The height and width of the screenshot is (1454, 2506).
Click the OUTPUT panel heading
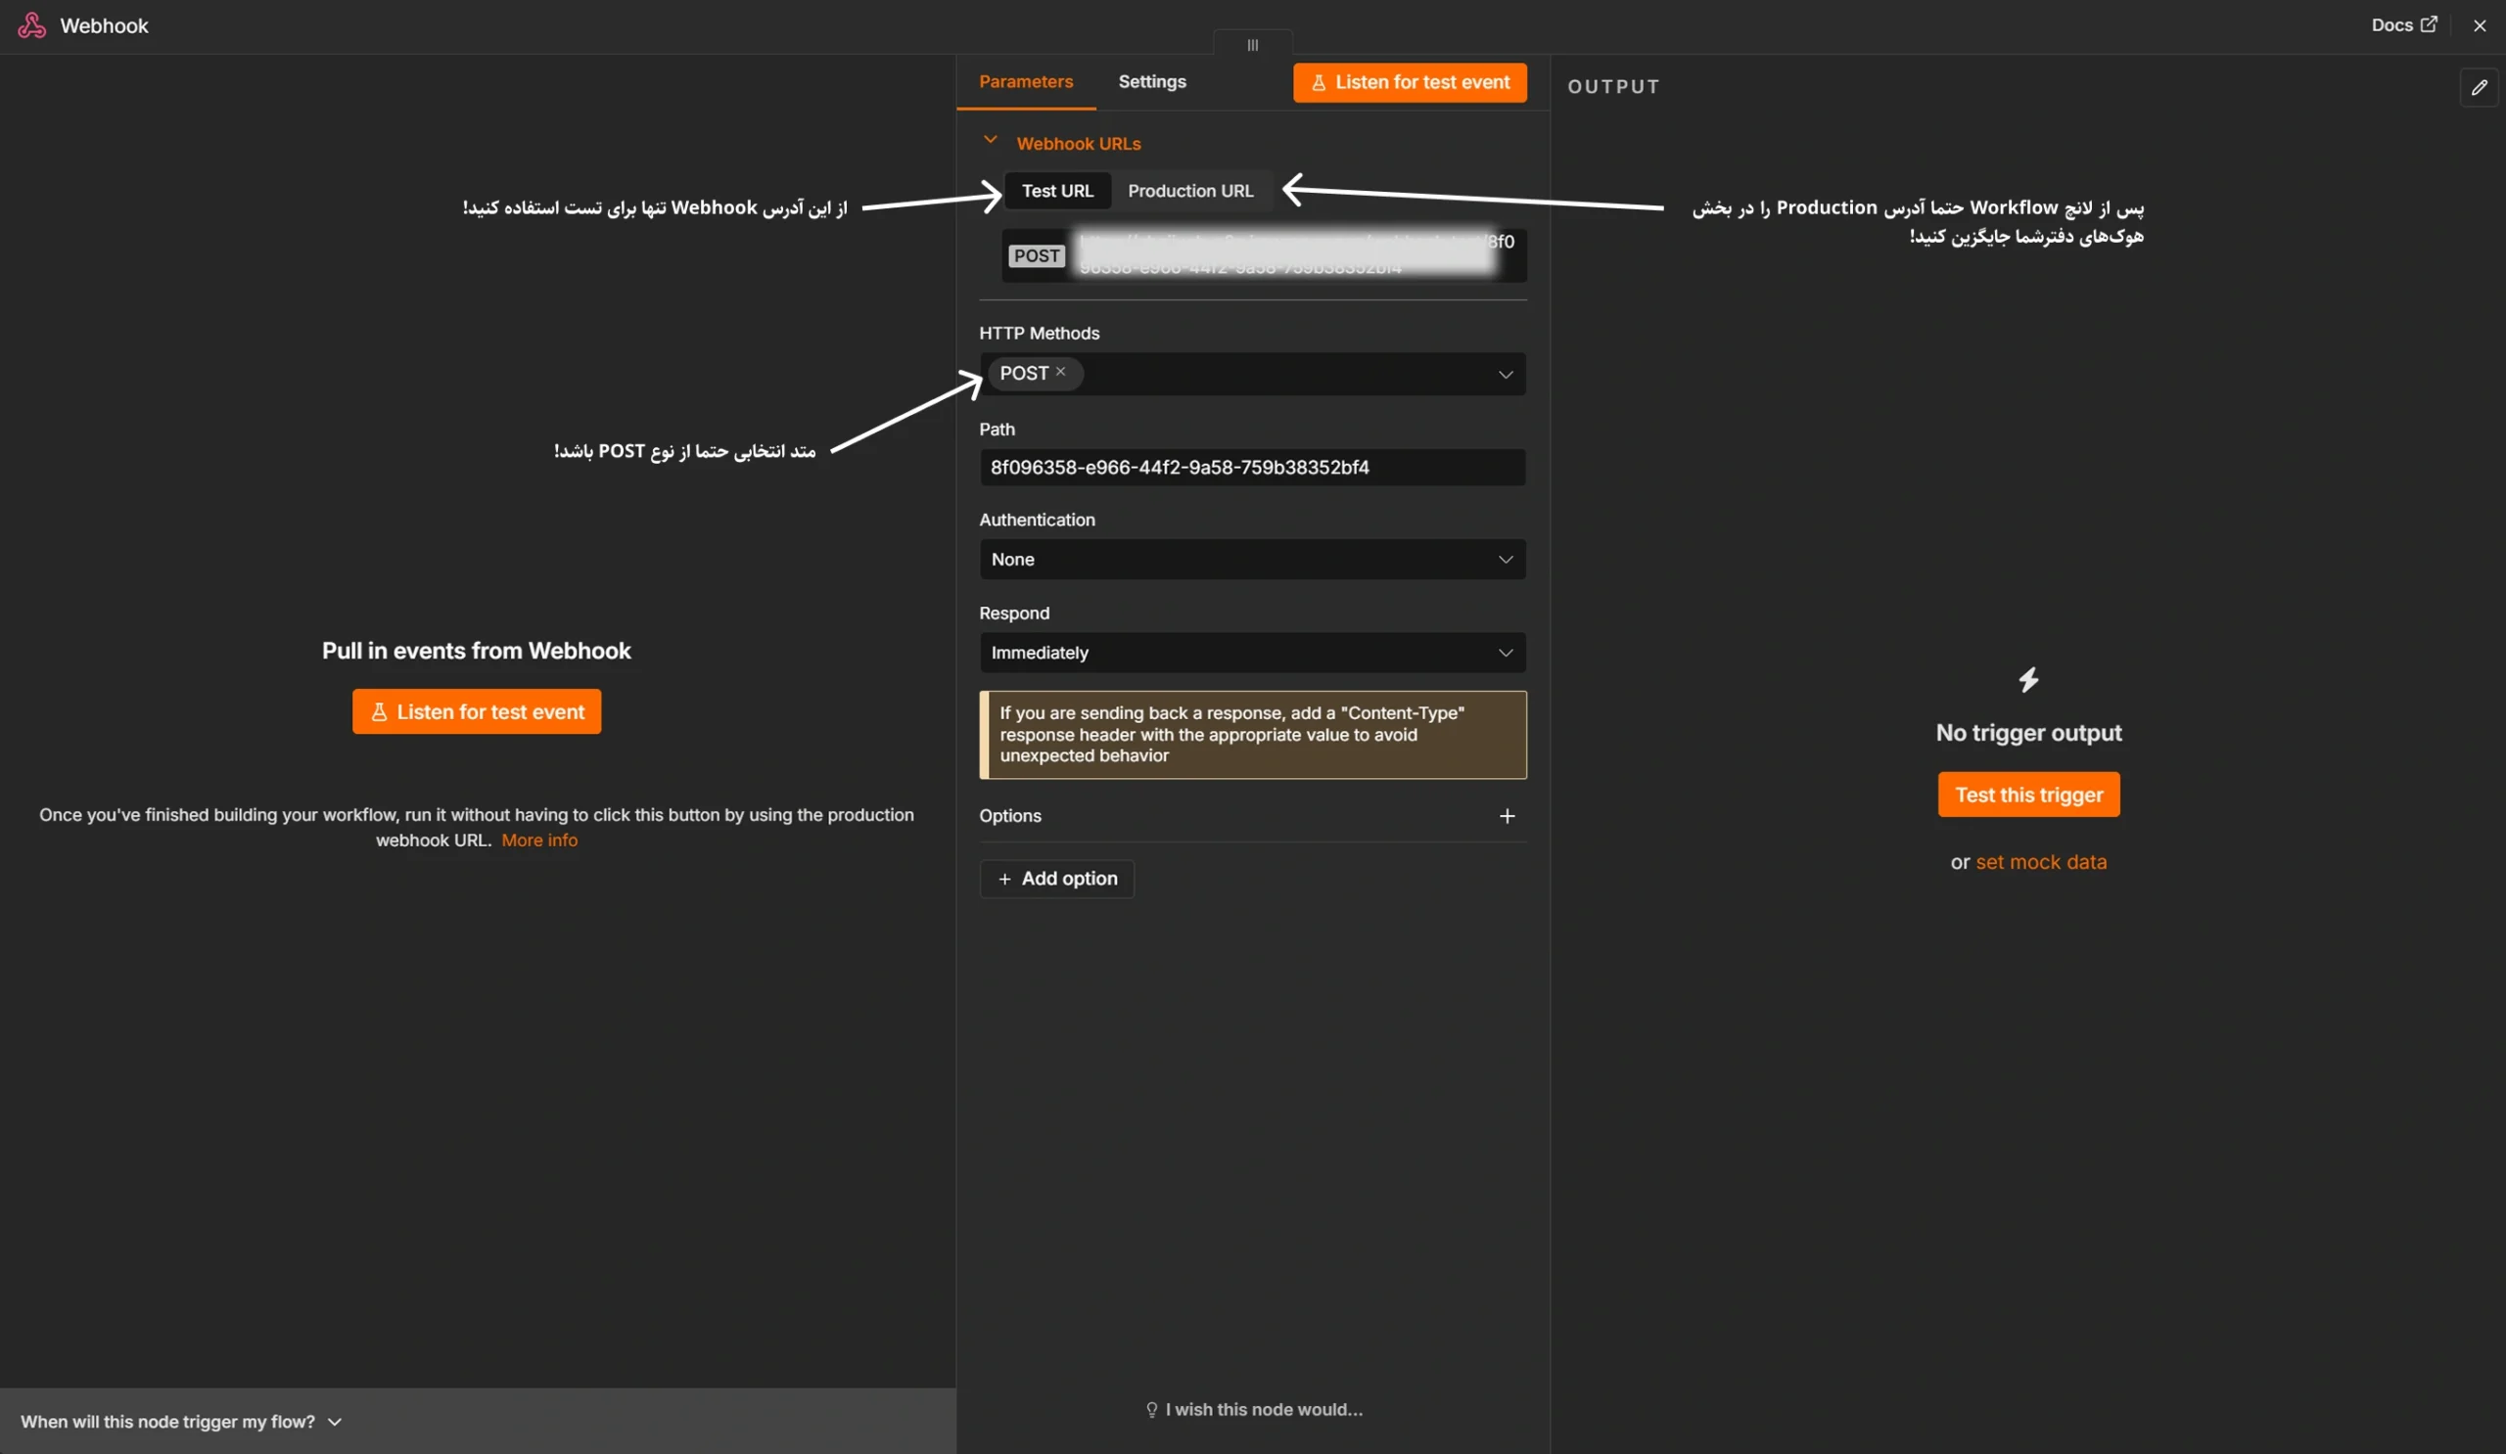click(1613, 86)
